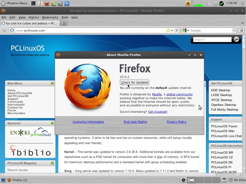Screen dimensions: 246x184
Task: Click the Check for Updates button
Action: (x=134, y=82)
